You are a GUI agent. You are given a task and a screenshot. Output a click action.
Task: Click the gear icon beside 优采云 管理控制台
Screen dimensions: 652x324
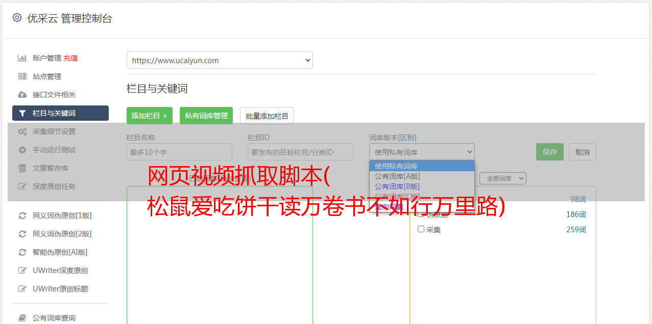point(17,18)
